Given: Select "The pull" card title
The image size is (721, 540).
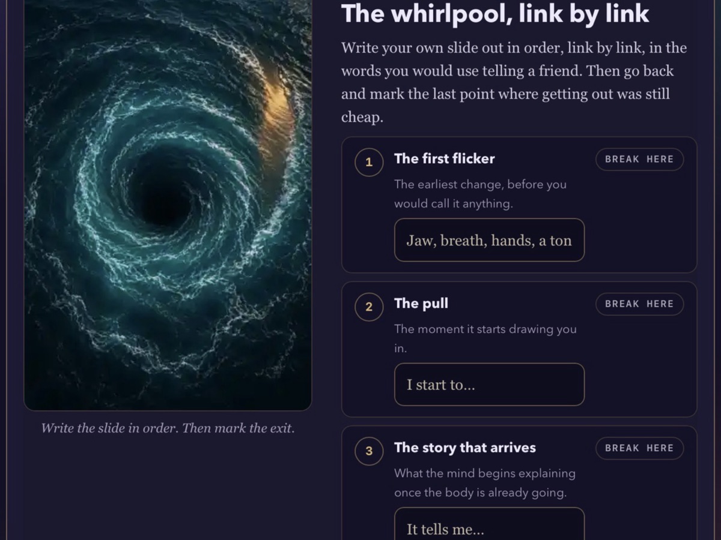Looking at the screenshot, I should [x=421, y=303].
